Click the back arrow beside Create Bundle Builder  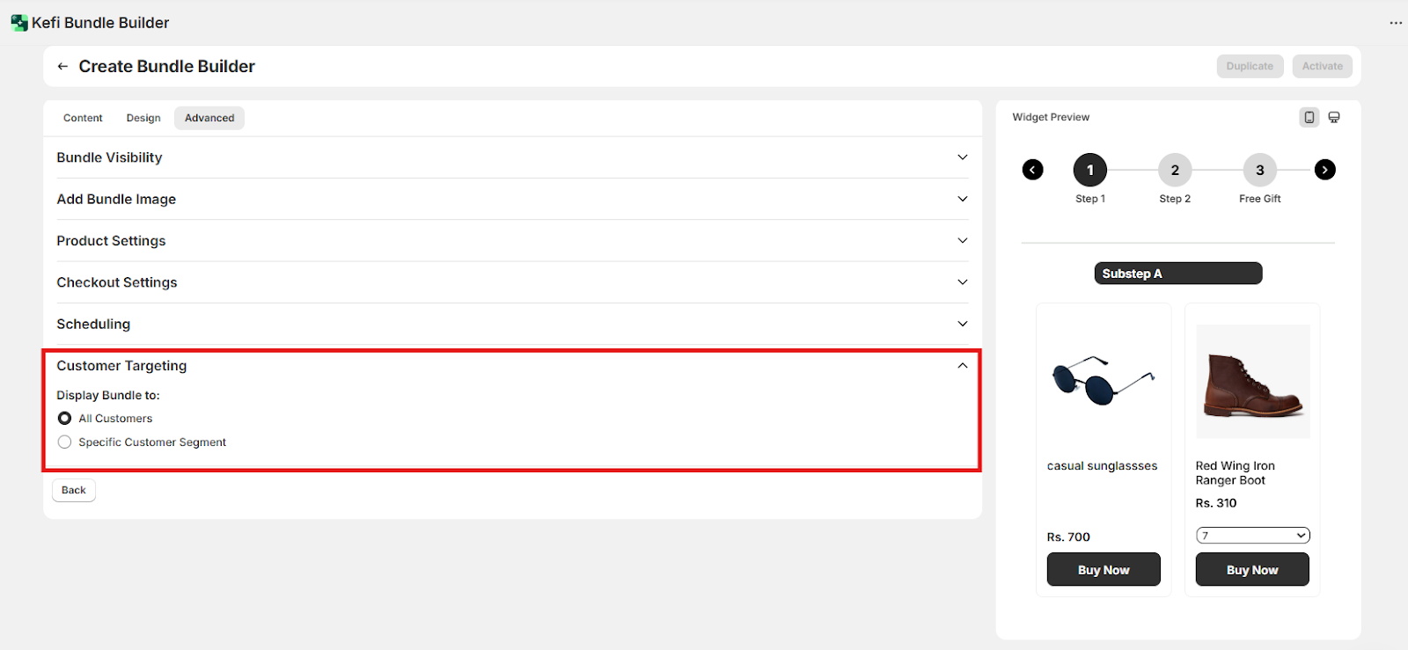62,67
